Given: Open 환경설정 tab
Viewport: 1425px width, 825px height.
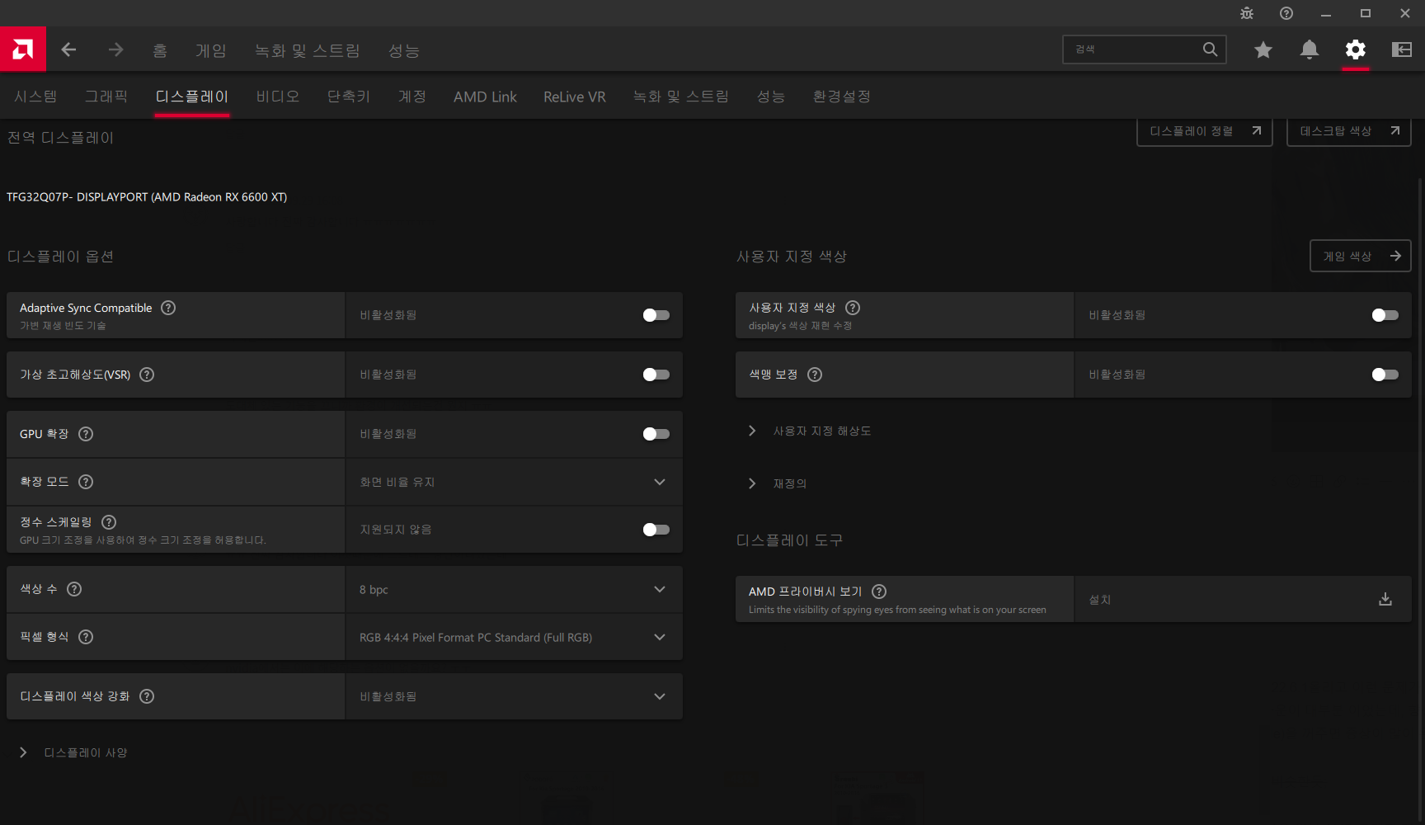Looking at the screenshot, I should tap(842, 97).
